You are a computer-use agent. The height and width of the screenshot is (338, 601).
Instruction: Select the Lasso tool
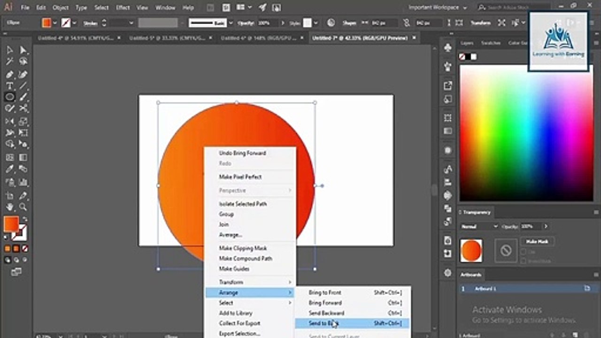pyautogui.click(x=23, y=61)
